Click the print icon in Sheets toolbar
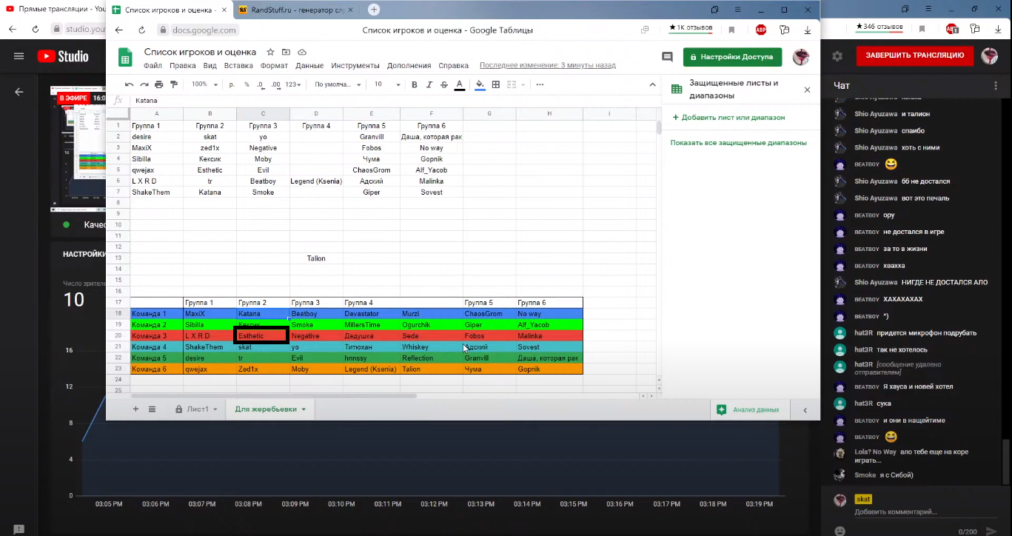The image size is (1012, 536). tap(159, 84)
